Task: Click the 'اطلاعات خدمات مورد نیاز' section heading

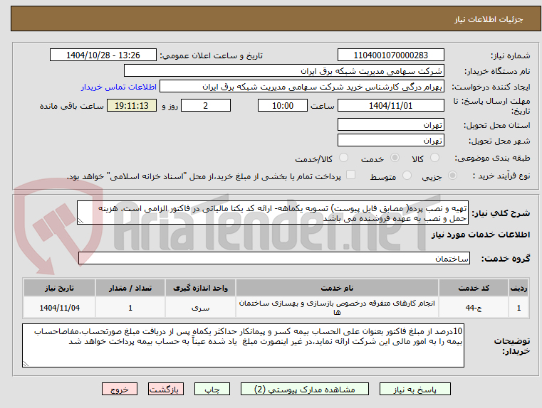Action: [x=481, y=235]
